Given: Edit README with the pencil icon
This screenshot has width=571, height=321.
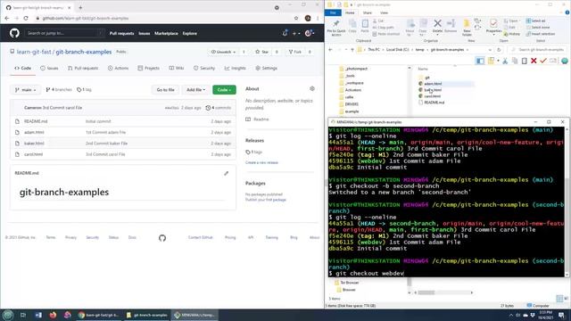Looking at the screenshot, I should [226, 173].
